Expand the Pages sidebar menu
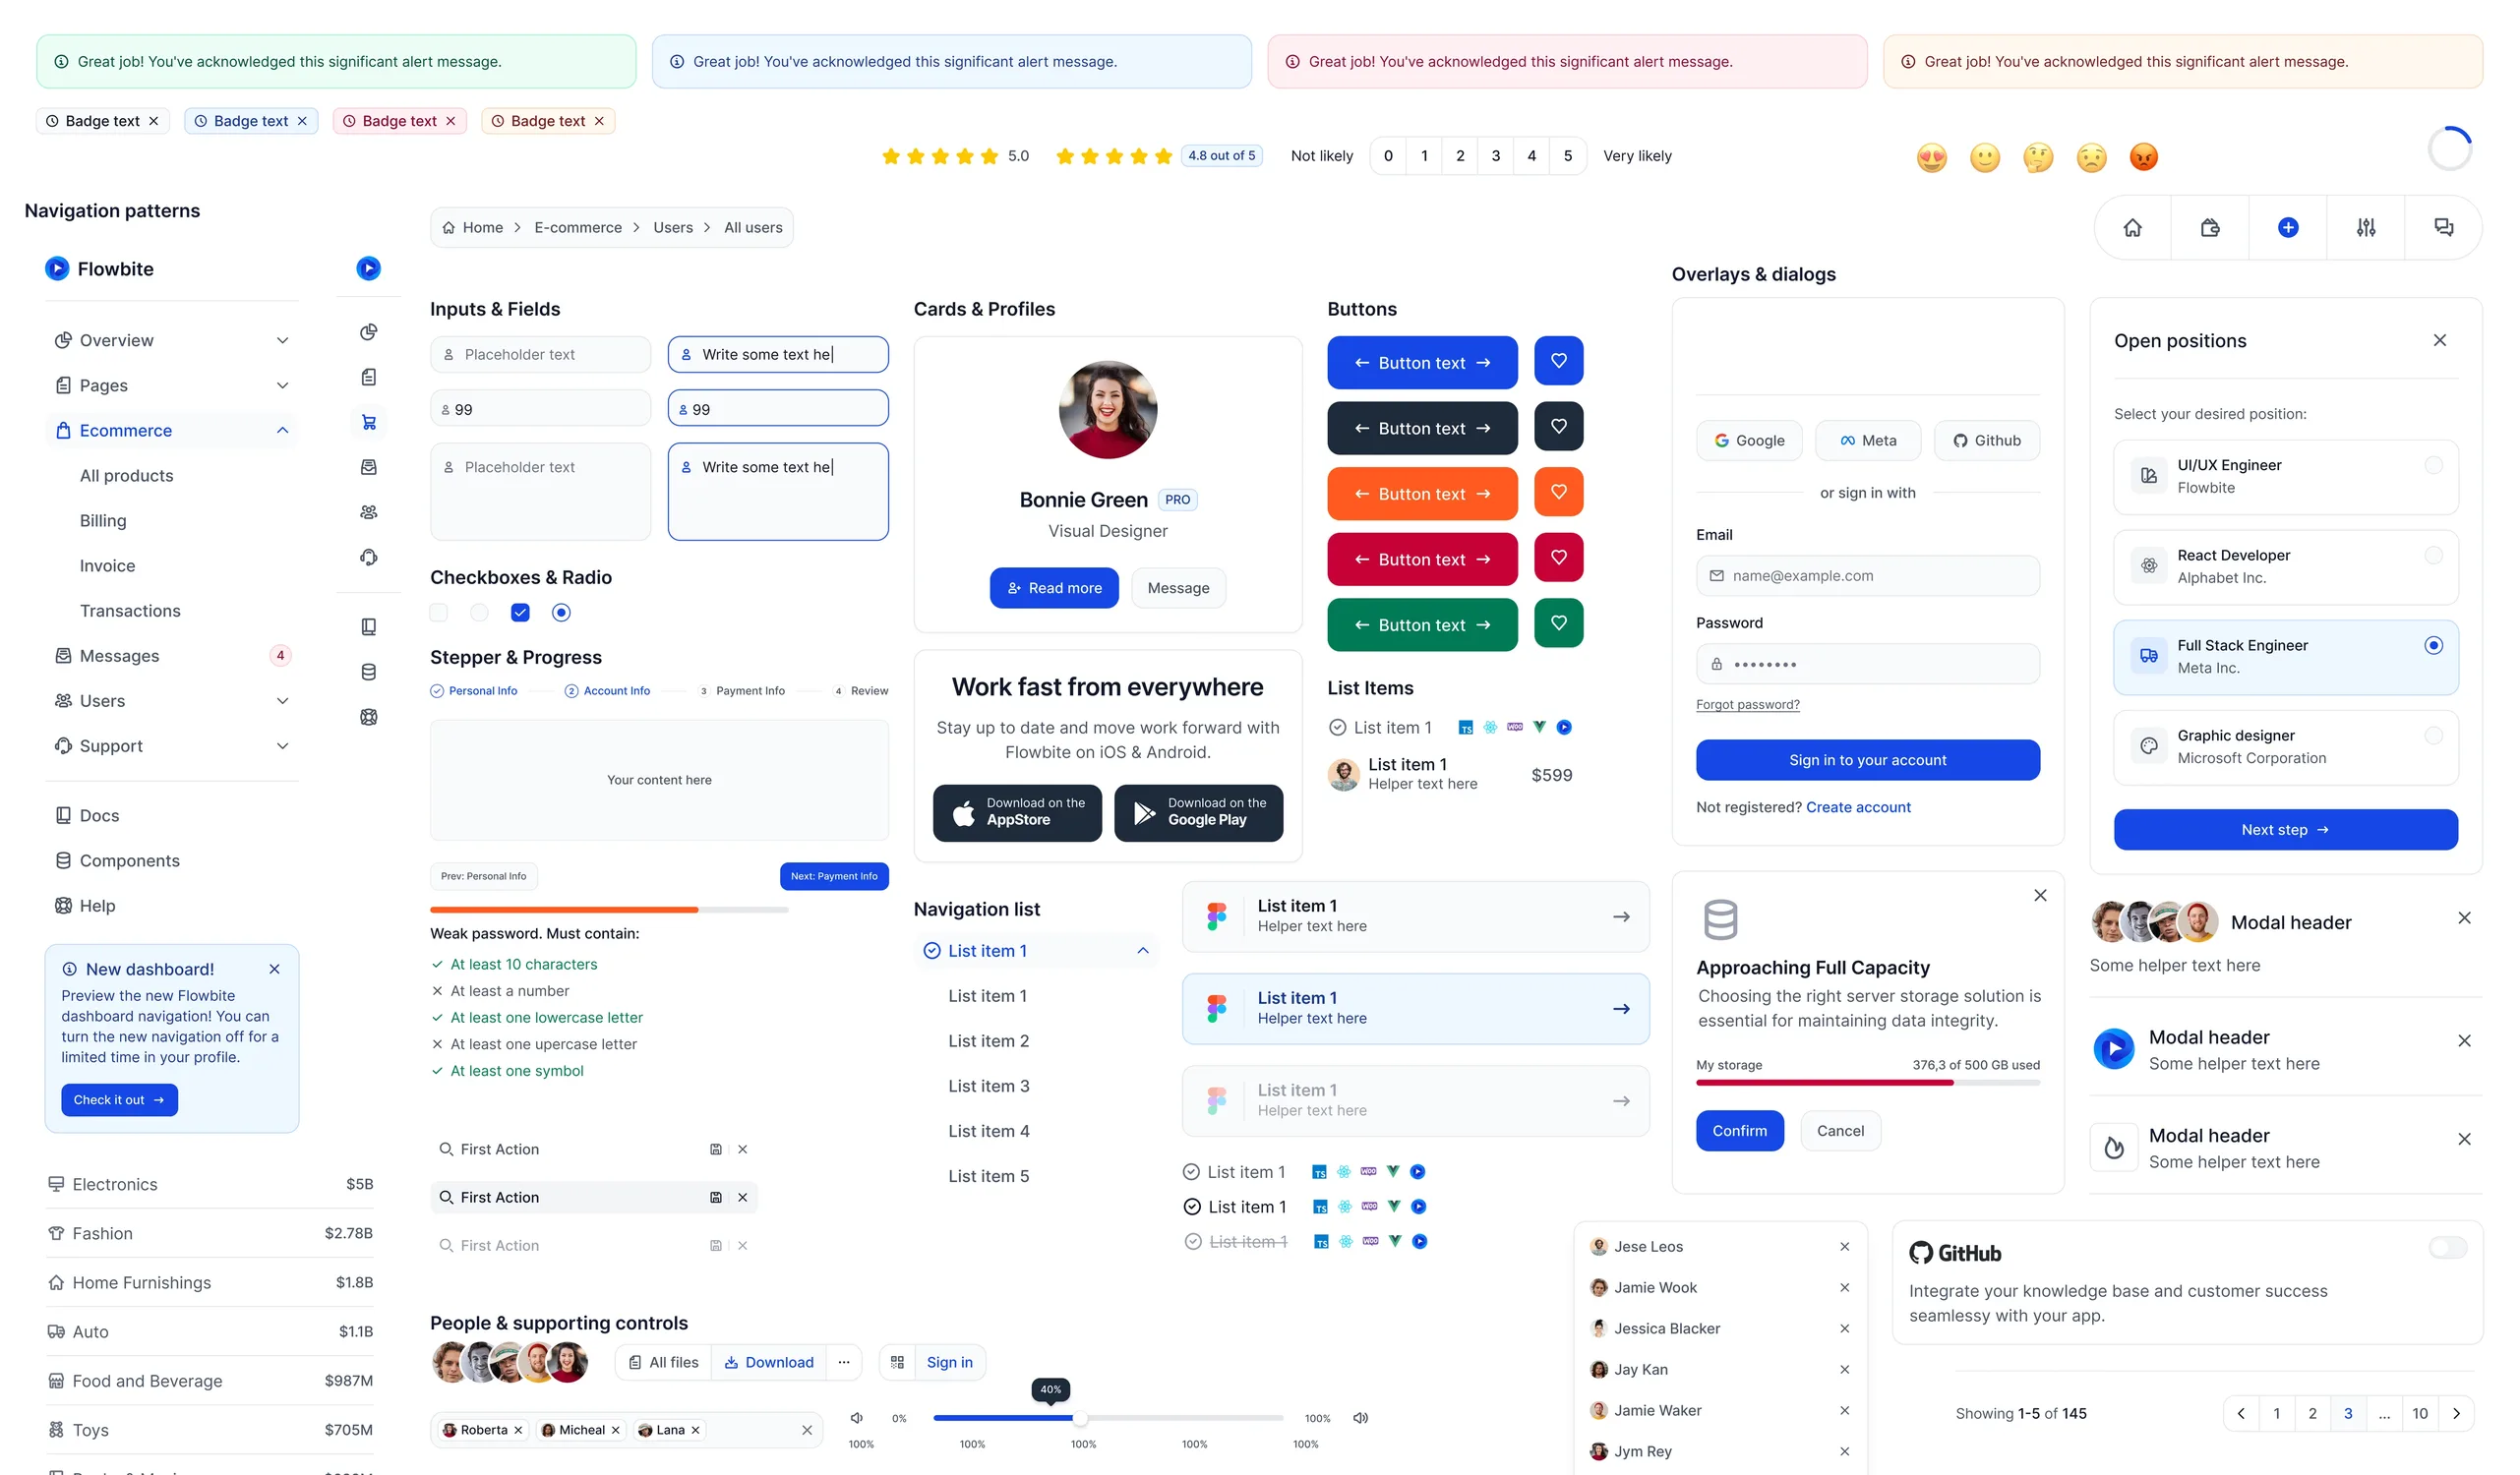2520x1475 pixels. point(172,385)
